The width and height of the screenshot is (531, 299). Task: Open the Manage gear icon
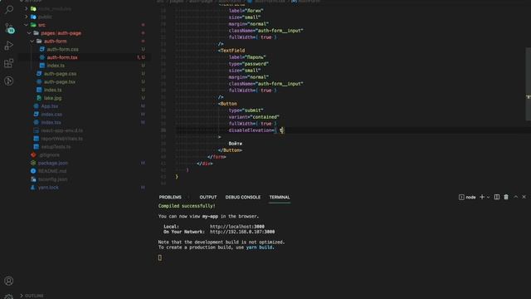(9, 297)
